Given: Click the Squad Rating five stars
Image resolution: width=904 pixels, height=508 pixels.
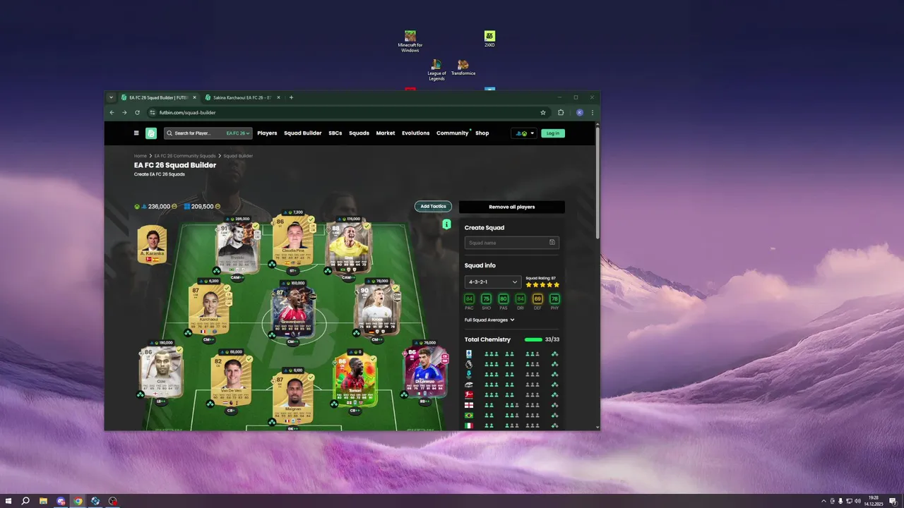Looking at the screenshot, I should click(x=543, y=285).
